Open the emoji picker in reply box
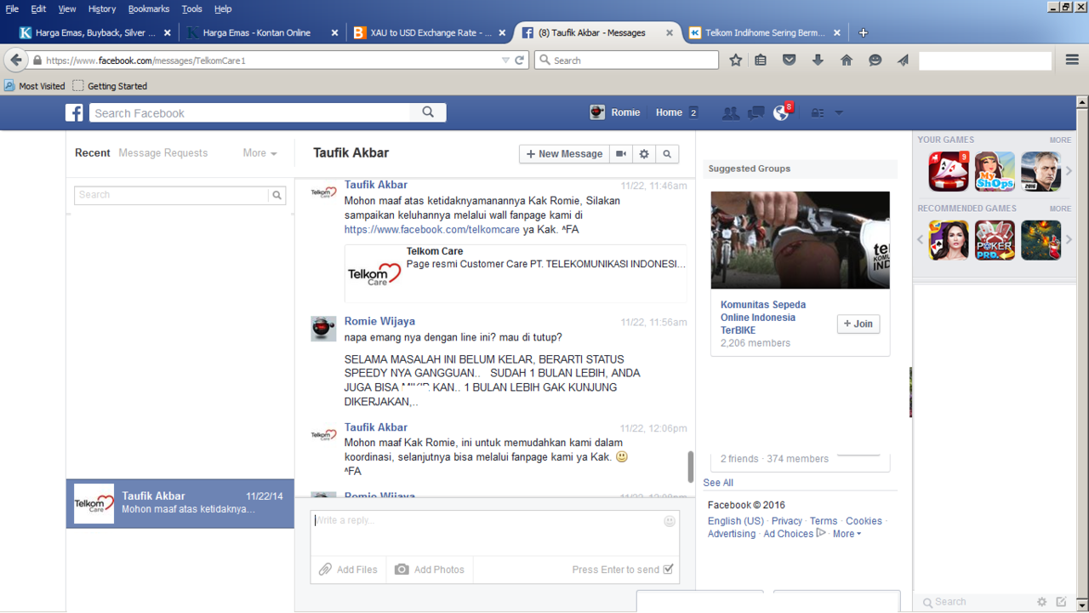The width and height of the screenshot is (1089, 613). (670, 521)
